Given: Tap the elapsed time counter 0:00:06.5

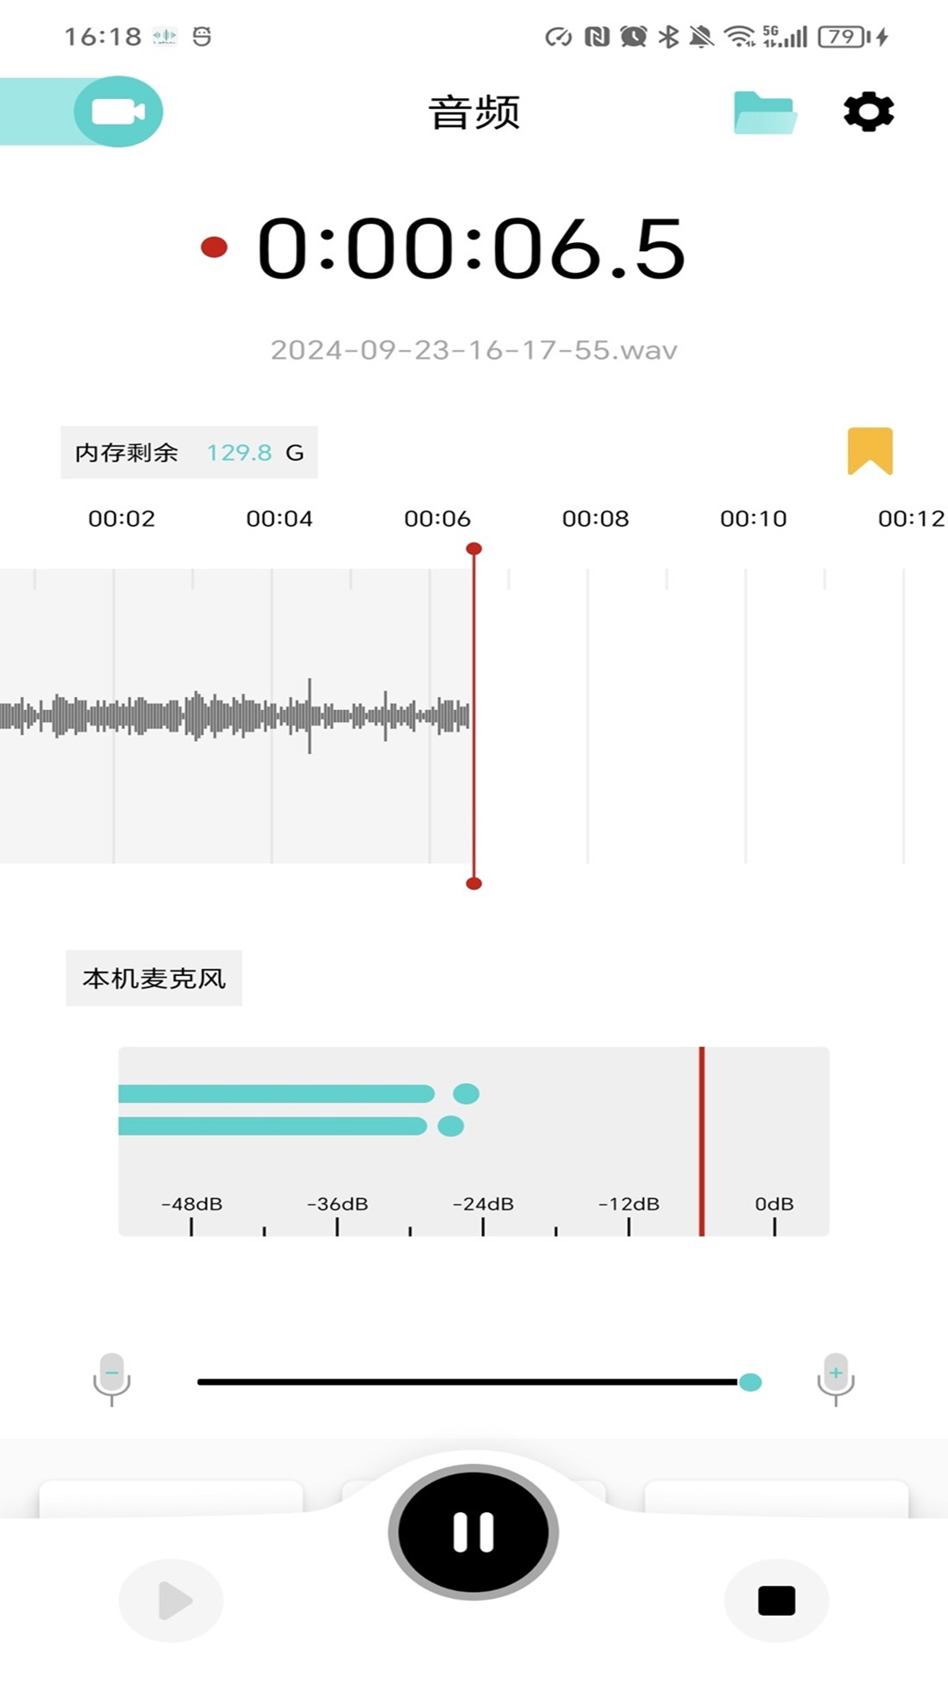Looking at the screenshot, I should coord(470,249).
